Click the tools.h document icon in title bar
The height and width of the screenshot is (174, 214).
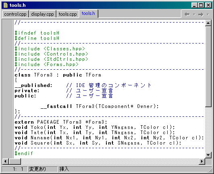pyautogui.click(x=6, y=5)
